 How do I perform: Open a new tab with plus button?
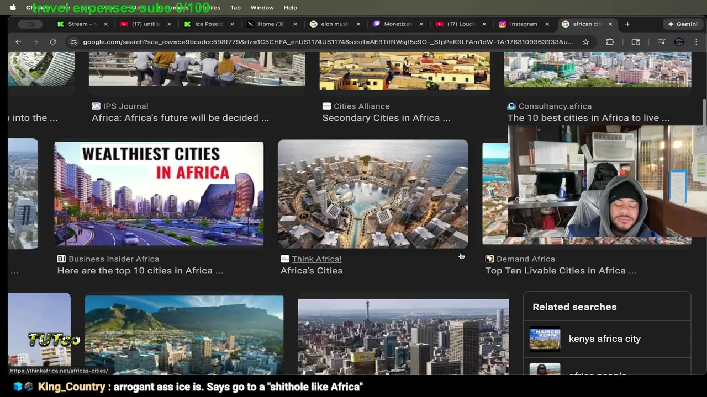coord(627,24)
